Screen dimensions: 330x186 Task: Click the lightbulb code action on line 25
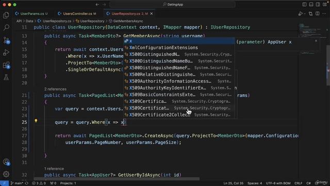(x=36, y=121)
